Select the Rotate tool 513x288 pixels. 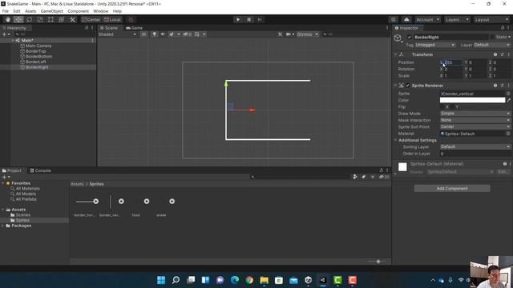click(30, 19)
